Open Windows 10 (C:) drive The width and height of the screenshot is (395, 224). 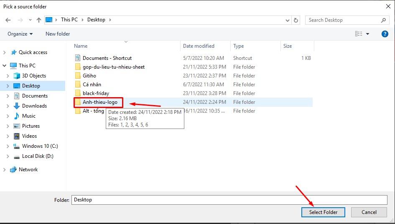pos(40,146)
